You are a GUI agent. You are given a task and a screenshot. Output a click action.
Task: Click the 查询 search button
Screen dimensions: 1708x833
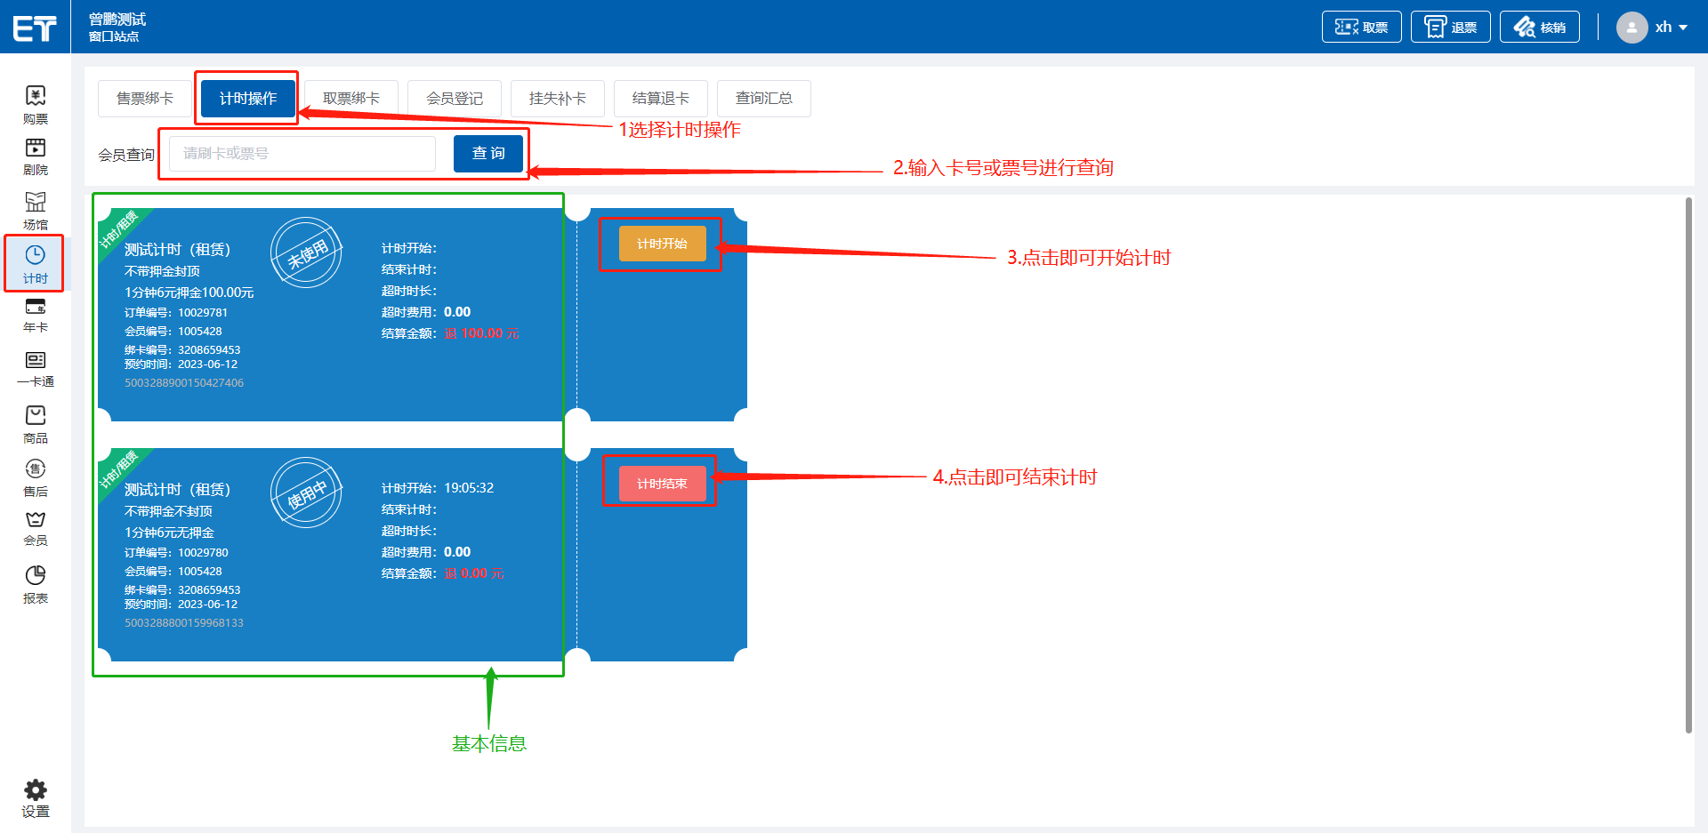(x=487, y=154)
